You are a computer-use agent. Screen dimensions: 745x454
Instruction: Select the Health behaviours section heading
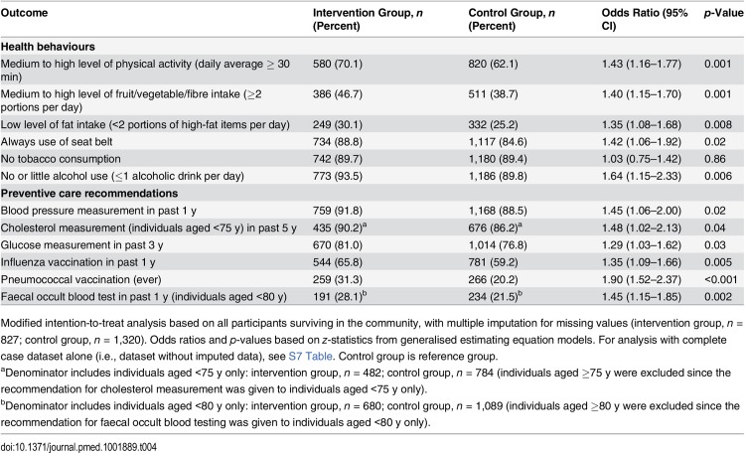tap(48, 47)
